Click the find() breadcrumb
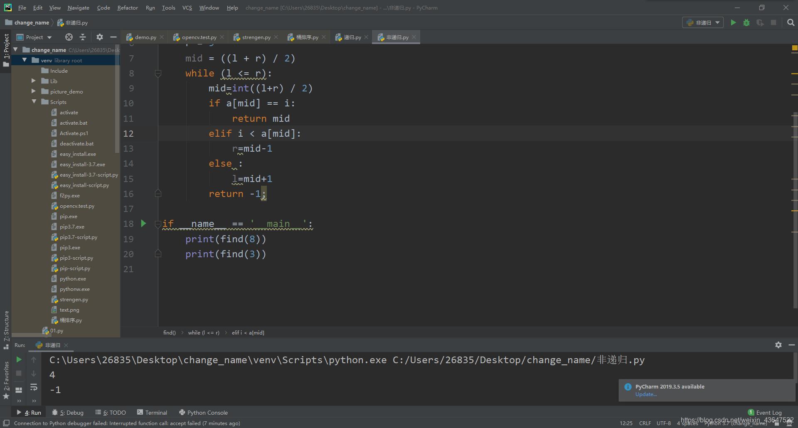The width and height of the screenshot is (798, 428). click(x=169, y=332)
